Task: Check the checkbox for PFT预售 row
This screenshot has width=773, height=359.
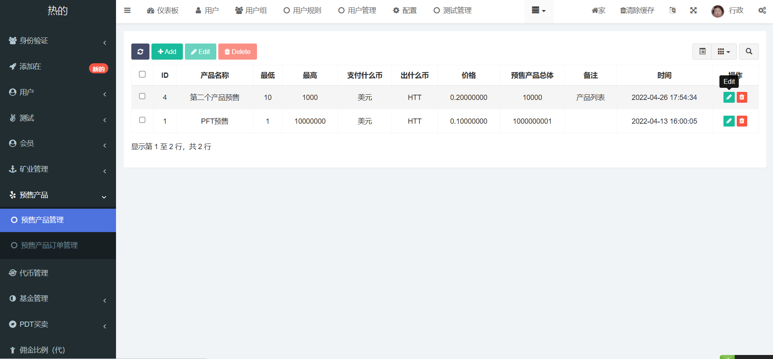Action: 142,120
